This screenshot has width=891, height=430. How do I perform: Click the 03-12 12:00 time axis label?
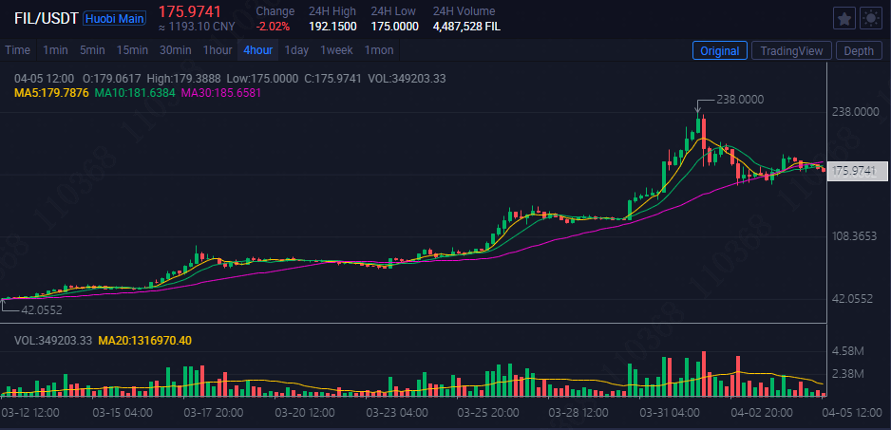pyautogui.click(x=29, y=411)
